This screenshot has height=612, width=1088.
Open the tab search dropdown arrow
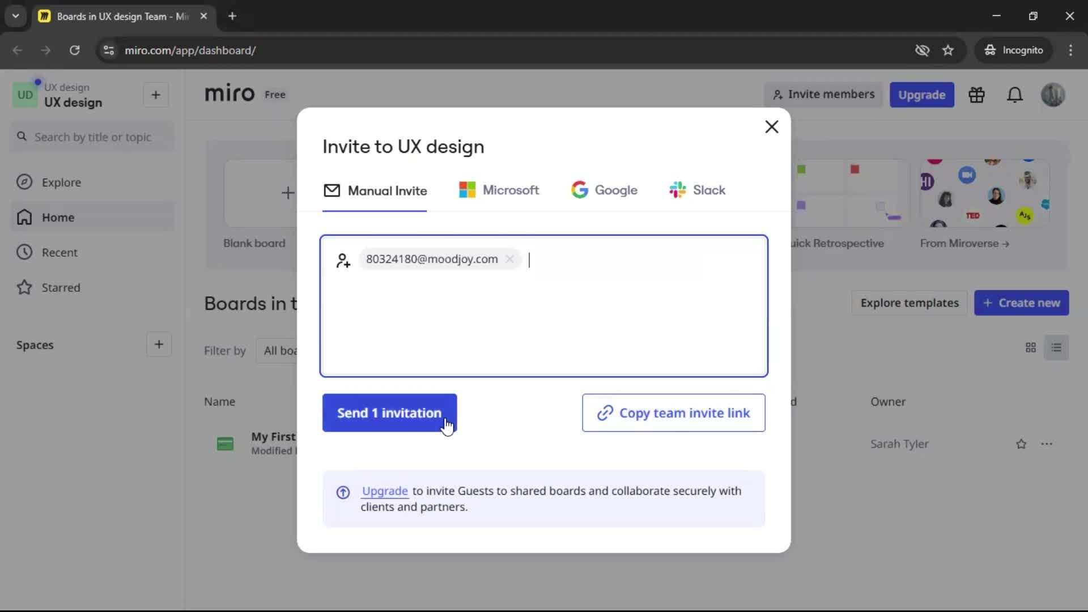[15, 16]
